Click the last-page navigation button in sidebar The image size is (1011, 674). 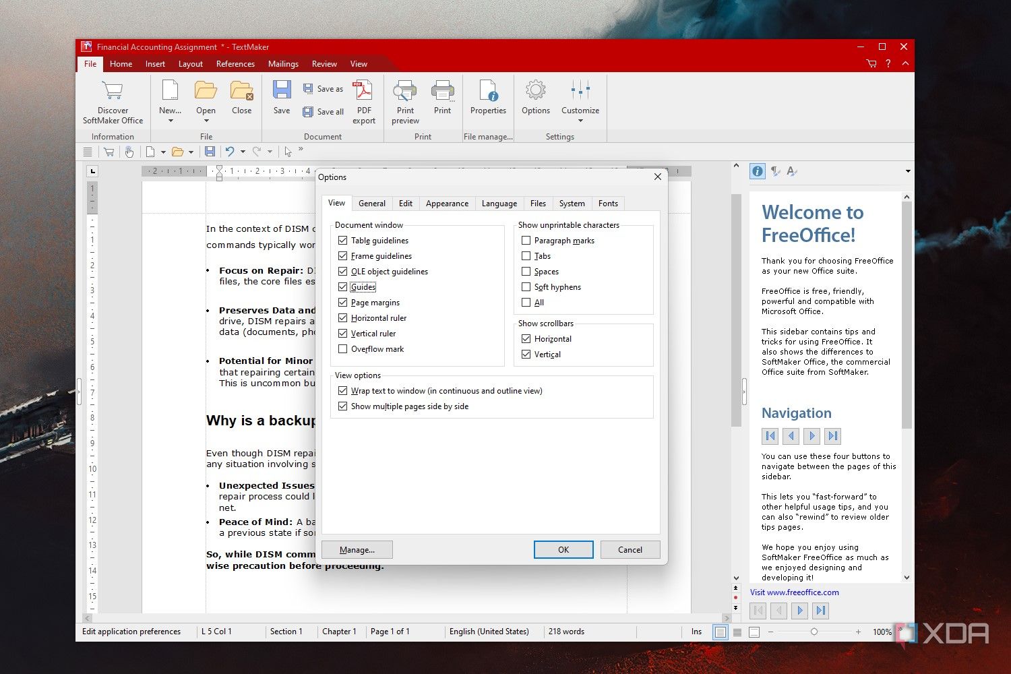point(832,436)
